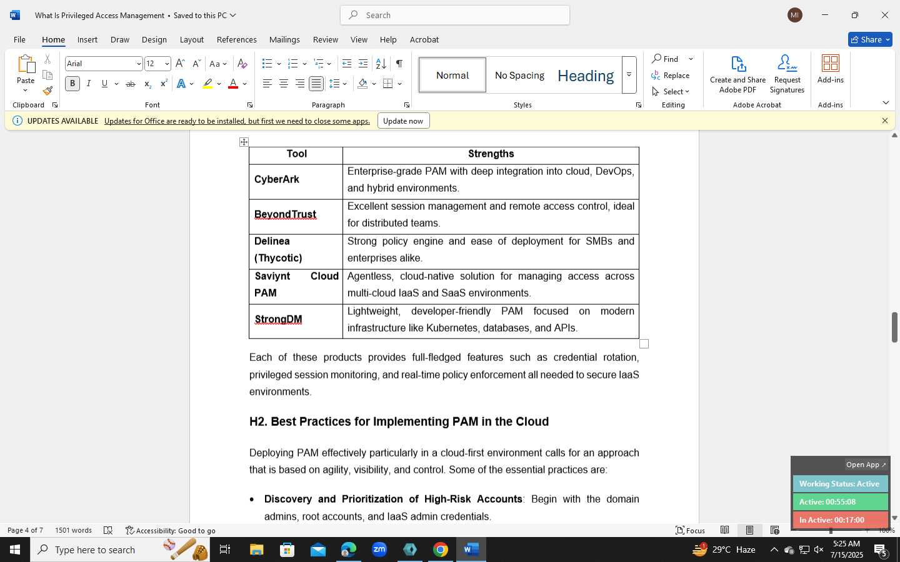Apply strikethrough formatting
The width and height of the screenshot is (900, 562).
131,84
